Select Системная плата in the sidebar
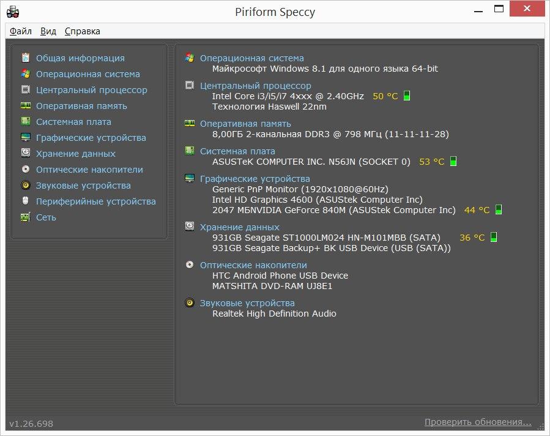This screenshot has width=550, height=436. [73, 122]
